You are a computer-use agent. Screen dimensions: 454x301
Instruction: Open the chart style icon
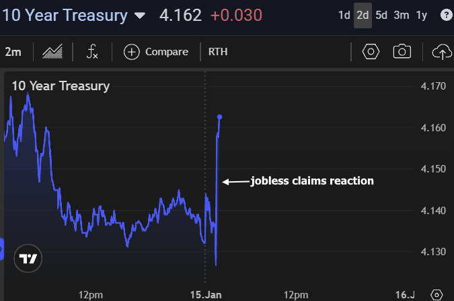[52, 52]
